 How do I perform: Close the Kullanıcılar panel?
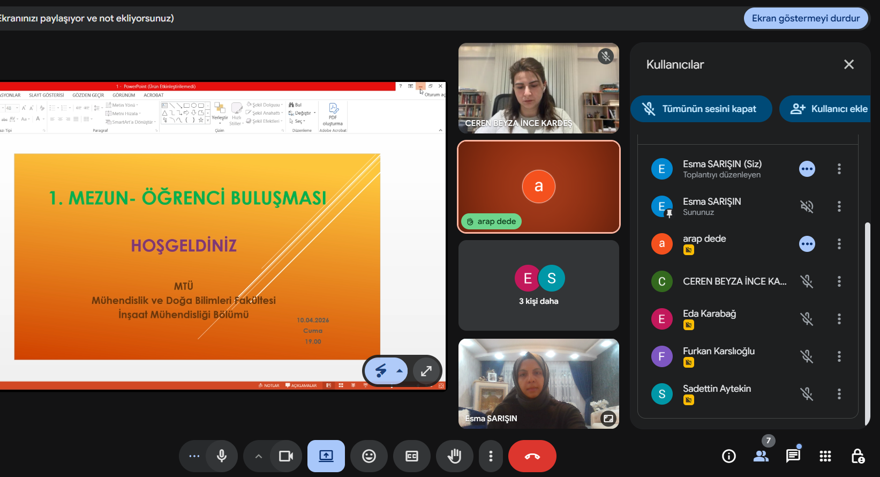click(848, 64)
